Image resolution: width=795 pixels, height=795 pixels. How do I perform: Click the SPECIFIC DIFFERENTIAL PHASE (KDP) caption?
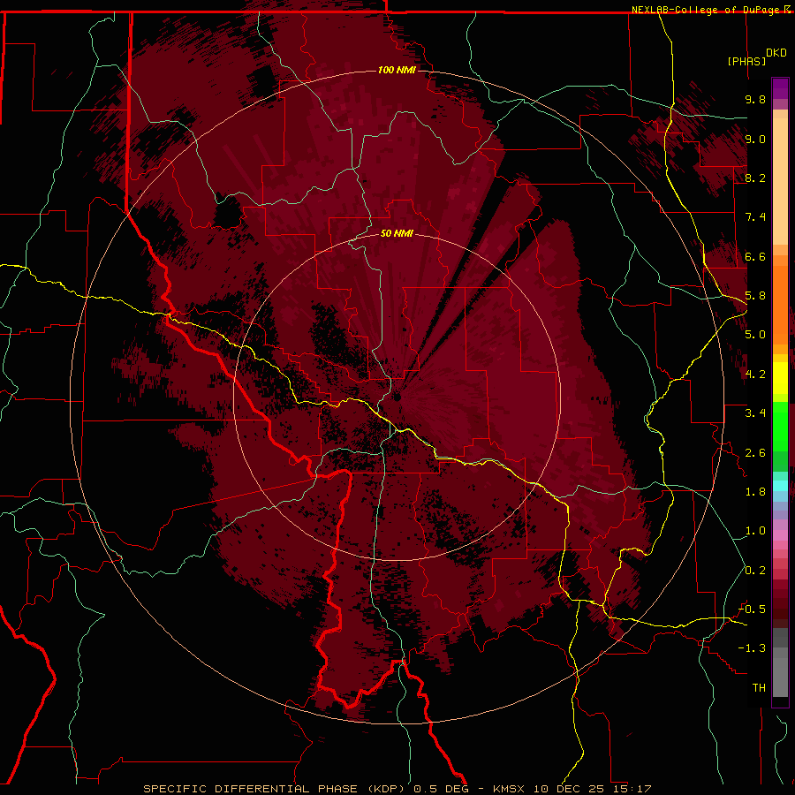pyautogui.click(x=276, y=789)
